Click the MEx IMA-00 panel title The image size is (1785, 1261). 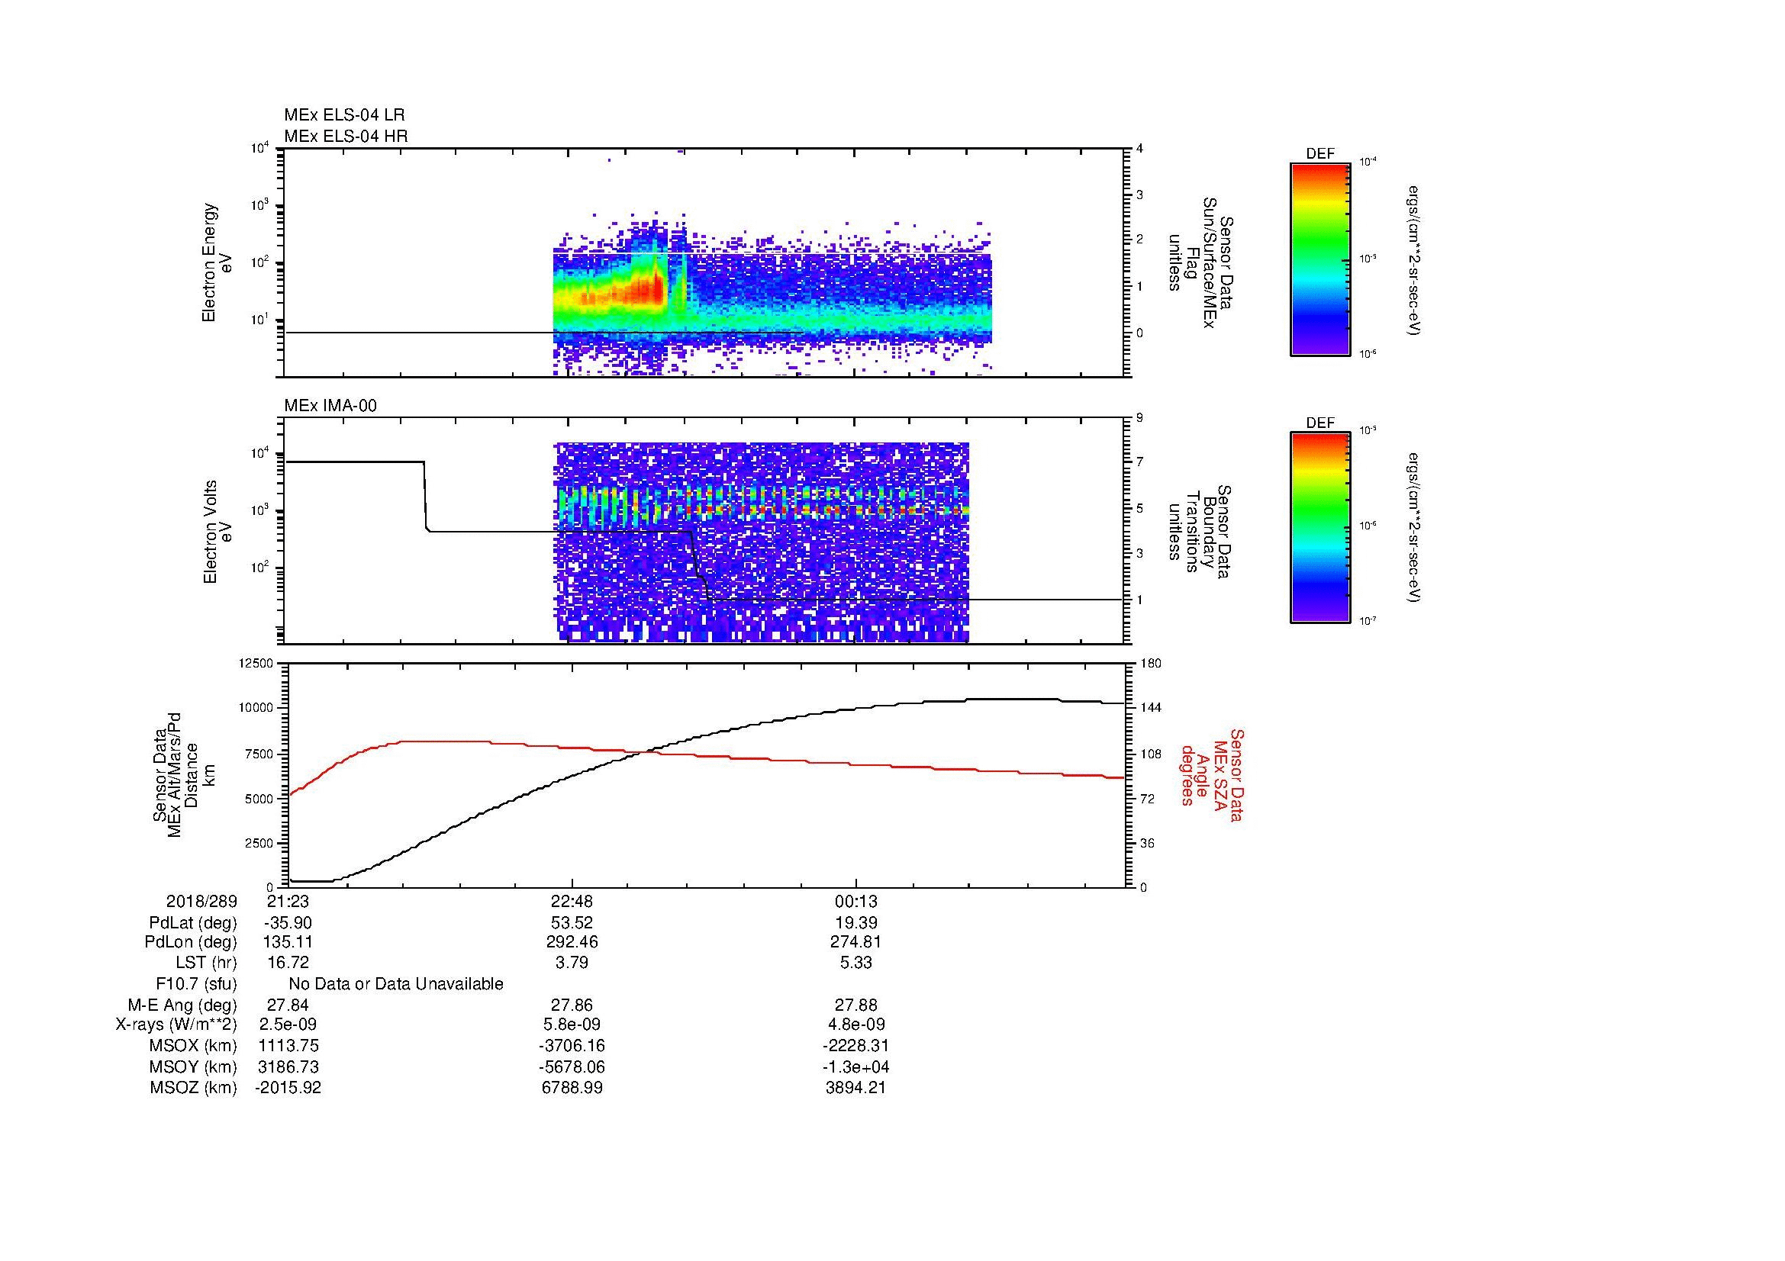330,406
